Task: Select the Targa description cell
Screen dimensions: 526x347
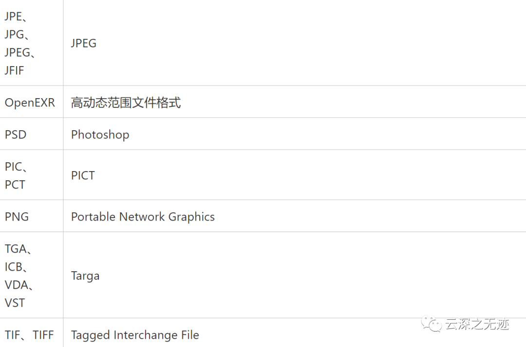Action: [x=295, y=275]
